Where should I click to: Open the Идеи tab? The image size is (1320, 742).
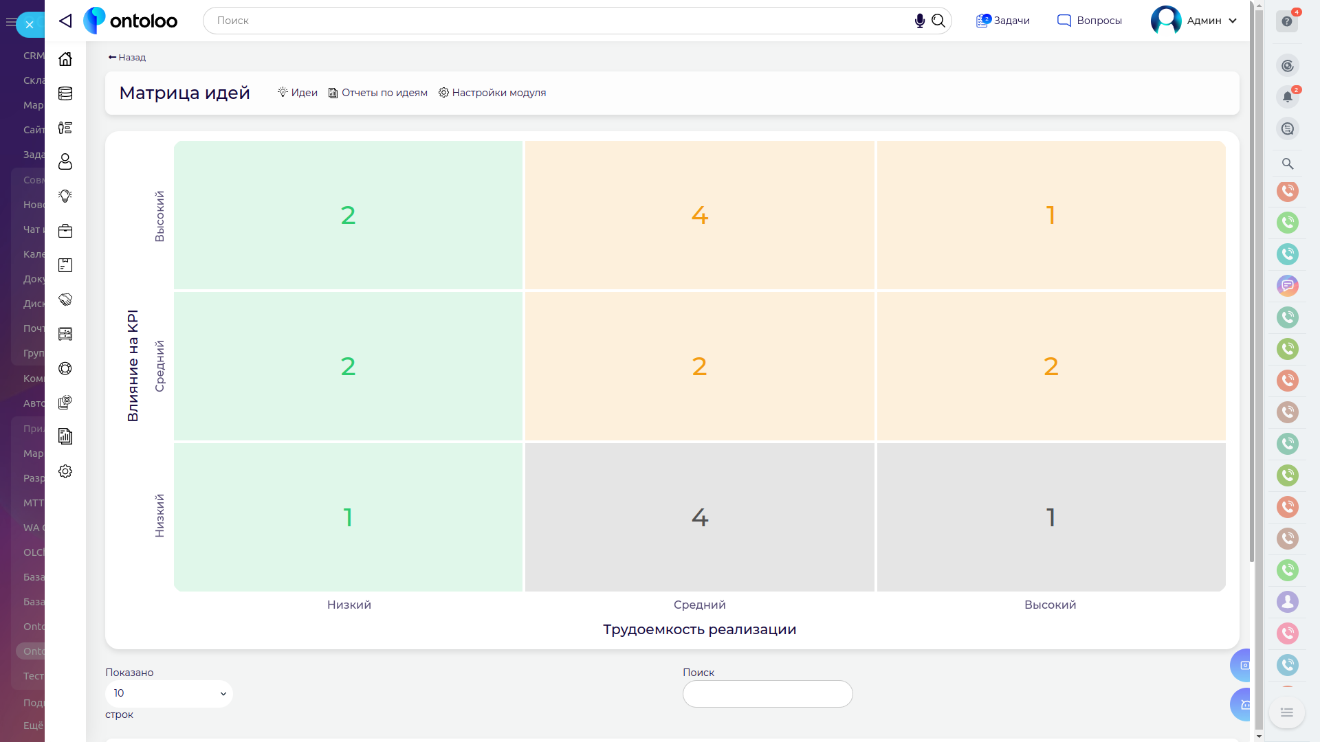click(x=298, y=93)
